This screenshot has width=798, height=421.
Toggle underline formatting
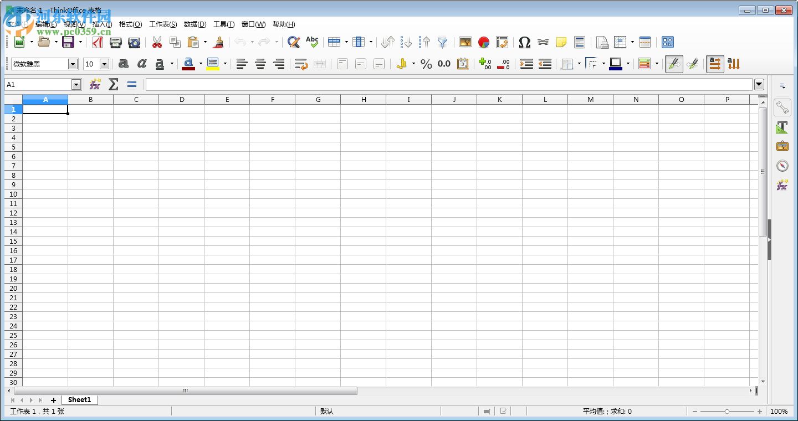(160, 64)
